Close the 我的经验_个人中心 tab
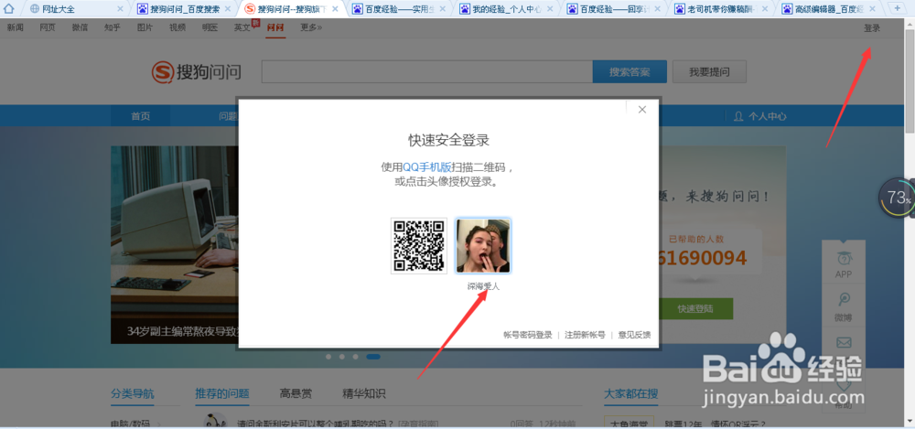Image resolution: width=915 pixels, height=429 pixels. tap(550, 9)
